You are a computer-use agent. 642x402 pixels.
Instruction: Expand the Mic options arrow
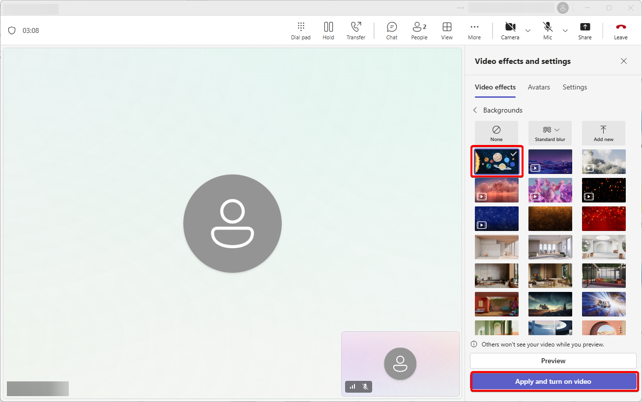pos(565,30)
